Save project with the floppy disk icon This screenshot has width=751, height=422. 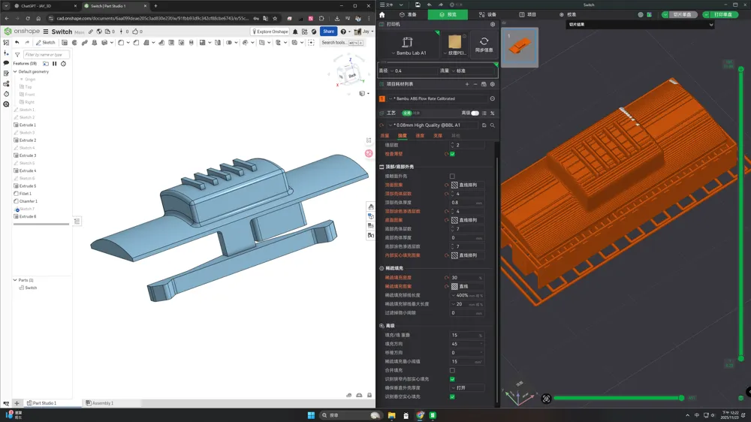click(x=418, y=5)
